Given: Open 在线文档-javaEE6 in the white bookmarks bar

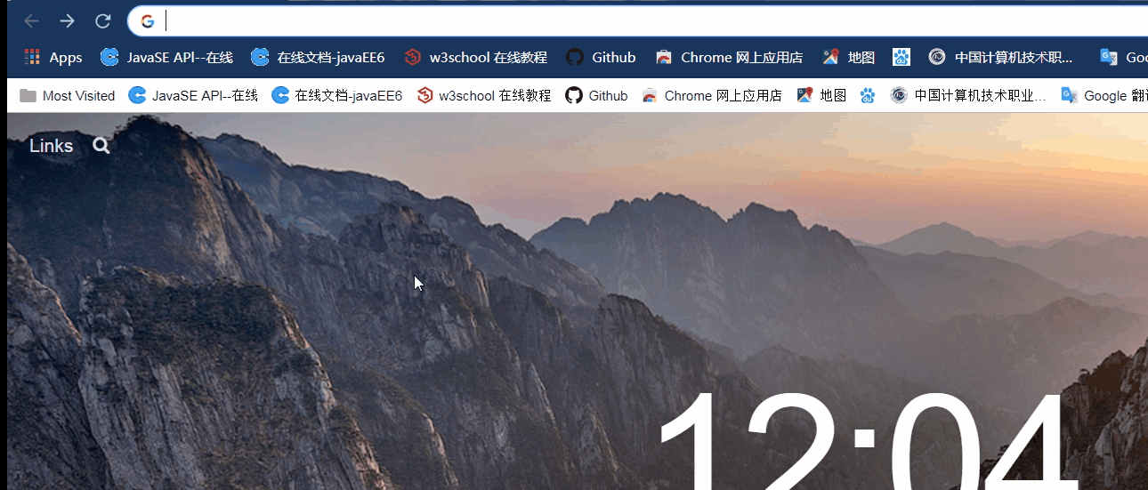Looking at the screenshot, I should click(336, 95).
